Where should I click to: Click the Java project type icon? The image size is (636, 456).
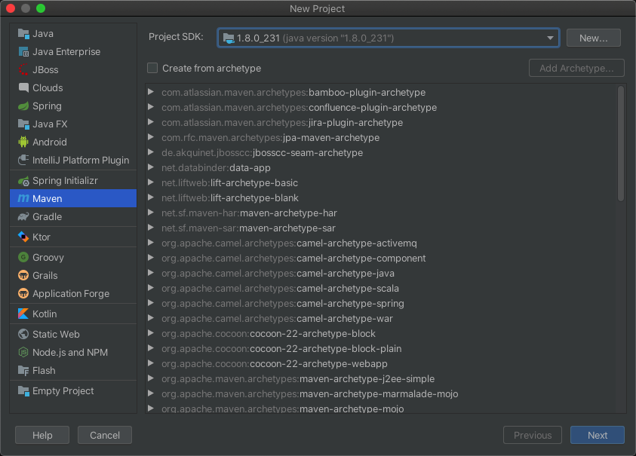23,34
